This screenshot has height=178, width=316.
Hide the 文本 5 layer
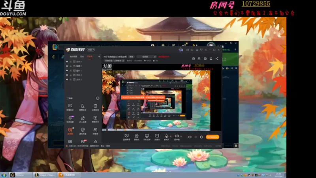pos(67,62)
